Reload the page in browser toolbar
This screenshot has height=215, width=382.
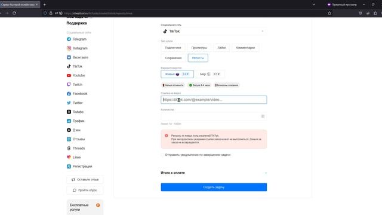(x=14, y=13)
